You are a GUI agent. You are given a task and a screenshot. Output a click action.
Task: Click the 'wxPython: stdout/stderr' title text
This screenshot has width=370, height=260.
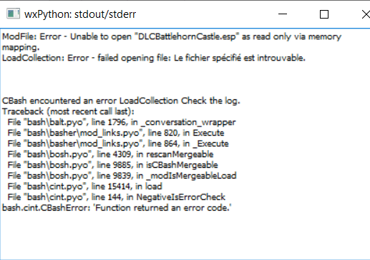tap(80, 14)
